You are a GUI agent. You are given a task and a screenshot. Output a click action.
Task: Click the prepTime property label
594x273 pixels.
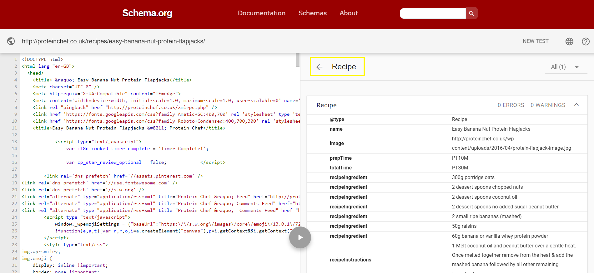340,158
